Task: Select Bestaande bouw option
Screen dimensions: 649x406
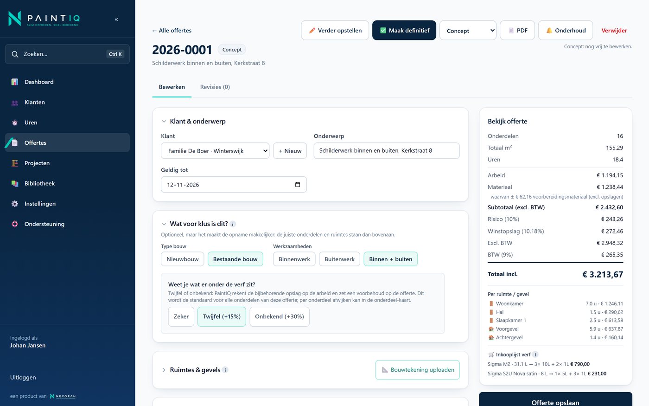Action: [235, 259]
